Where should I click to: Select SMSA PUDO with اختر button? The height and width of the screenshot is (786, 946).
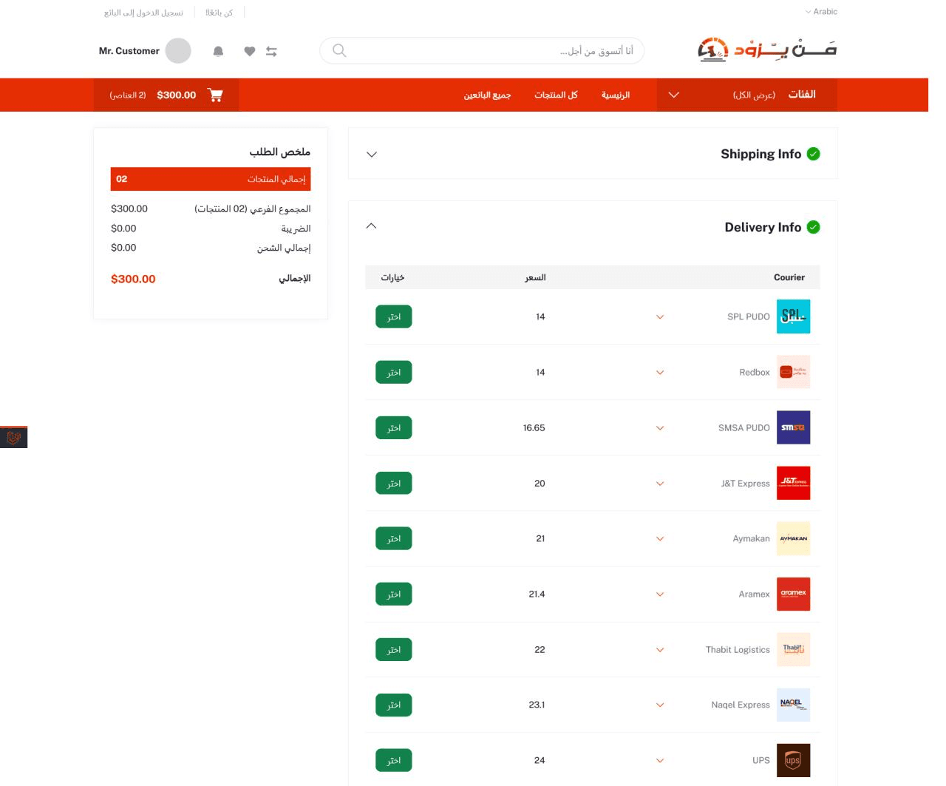394,427
